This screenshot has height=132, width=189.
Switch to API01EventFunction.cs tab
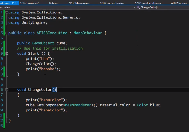coord(148,3)
